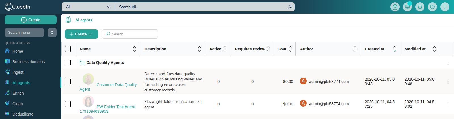Open the tasks clipboard icon

click(x=395, y=7)
